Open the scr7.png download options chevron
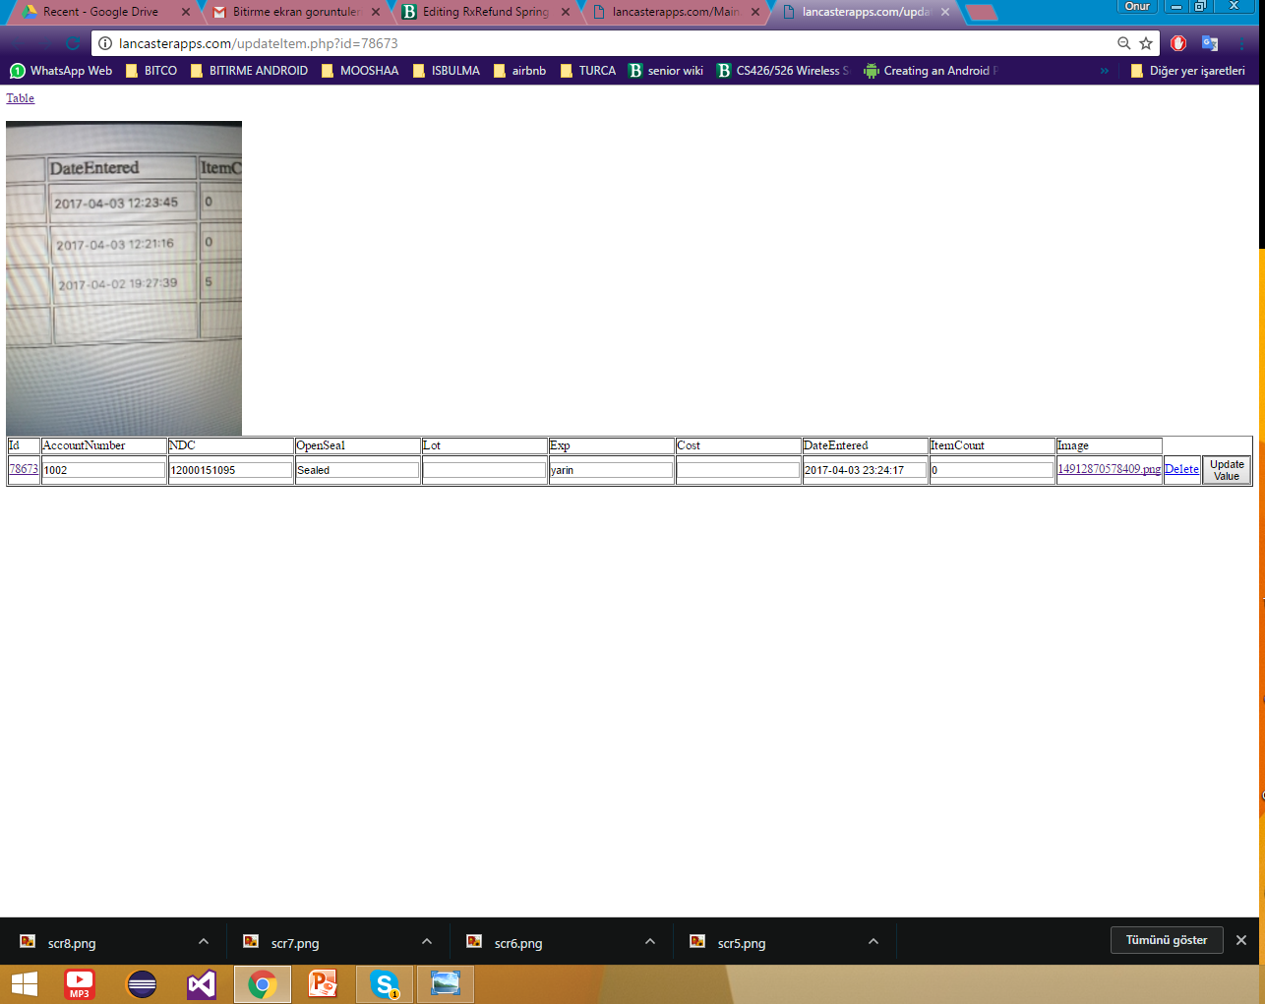 (426, 942)
